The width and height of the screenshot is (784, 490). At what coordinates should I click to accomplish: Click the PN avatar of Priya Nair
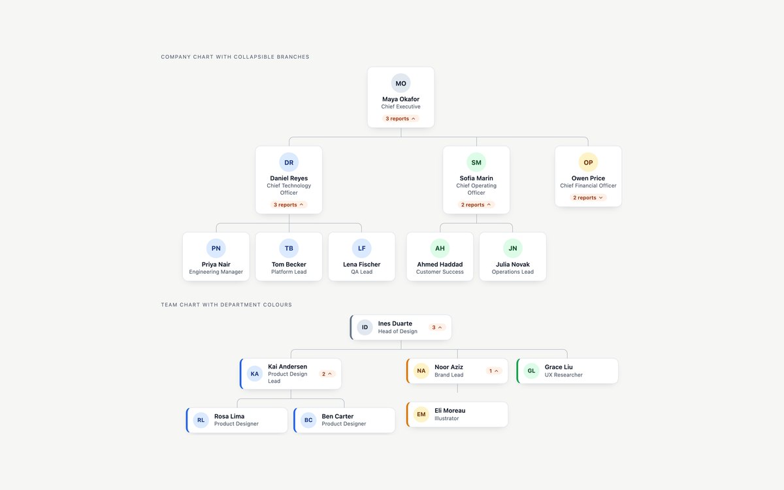click(216, 248)
